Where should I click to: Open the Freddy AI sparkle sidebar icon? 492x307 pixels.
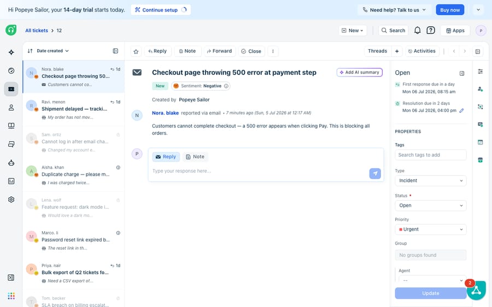click(x=11, y=52)
